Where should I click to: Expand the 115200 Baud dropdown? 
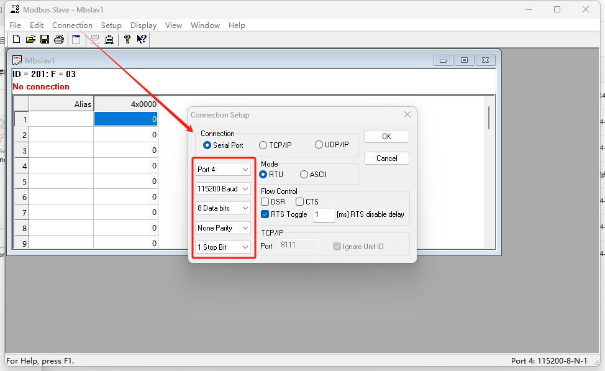(223, 189)
